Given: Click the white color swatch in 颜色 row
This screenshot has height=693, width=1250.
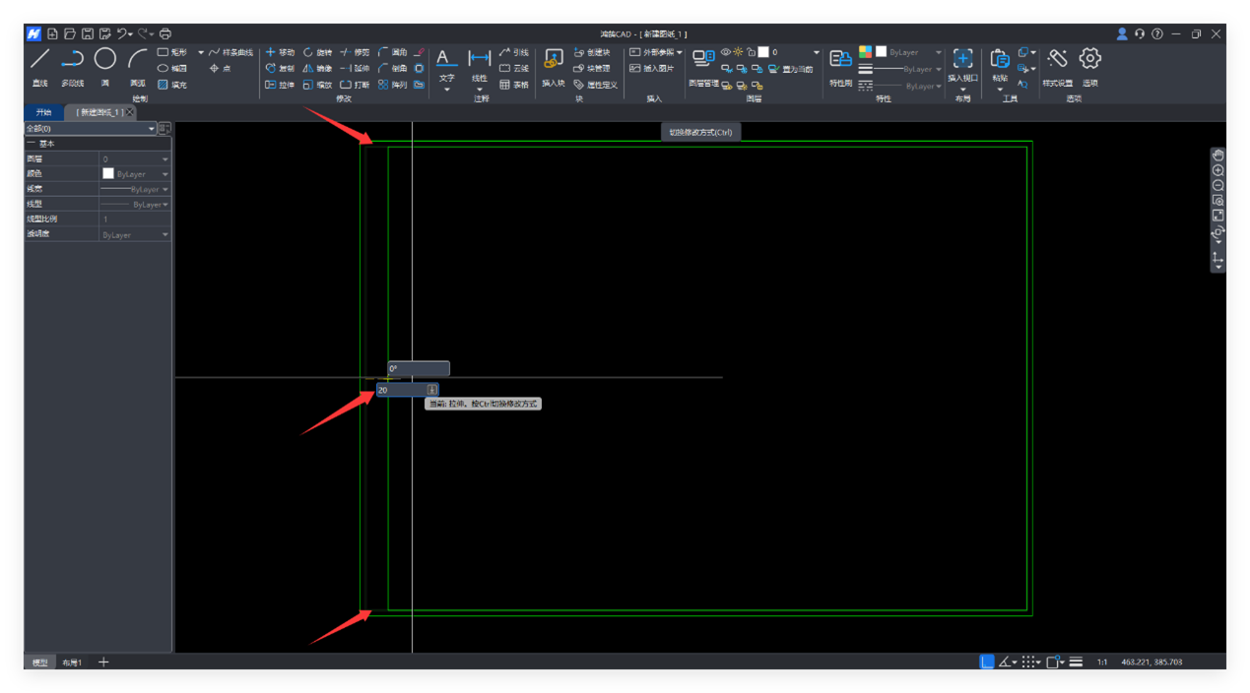Looking at the screenshot, I should [x=108, y=174].
